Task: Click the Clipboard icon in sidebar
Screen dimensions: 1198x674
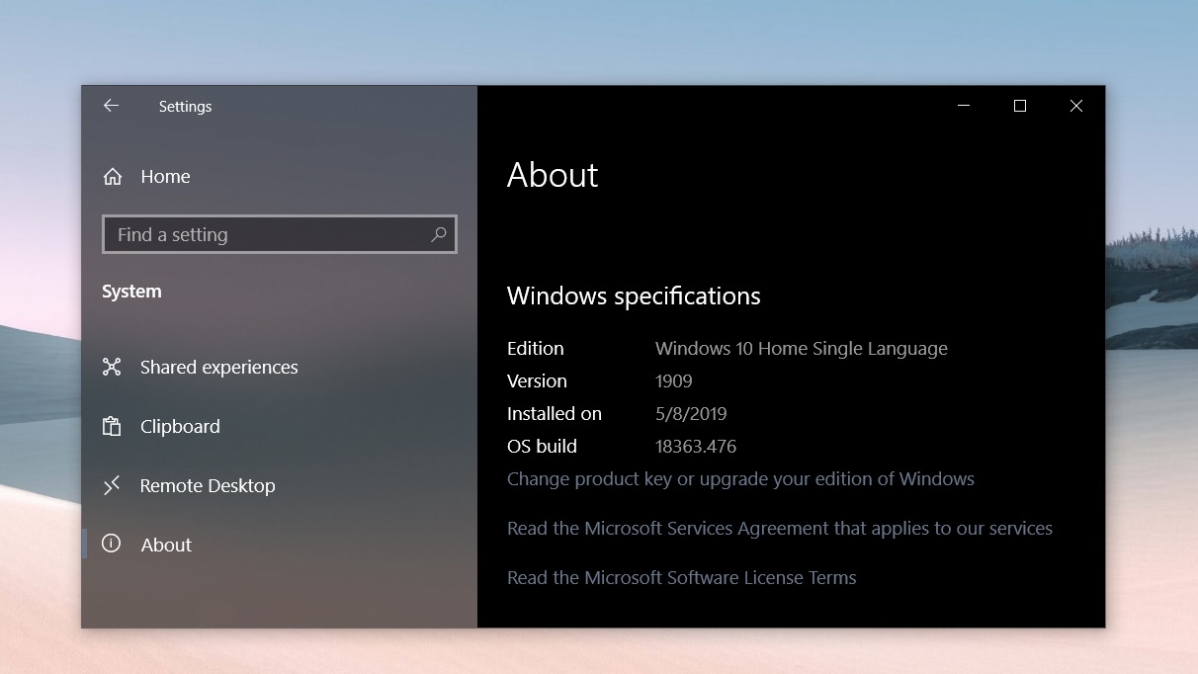Action: coord(112,426)
